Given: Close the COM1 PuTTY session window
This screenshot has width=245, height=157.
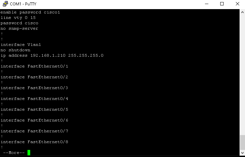Looking at the screenshot, I should [x=237, y=4].
